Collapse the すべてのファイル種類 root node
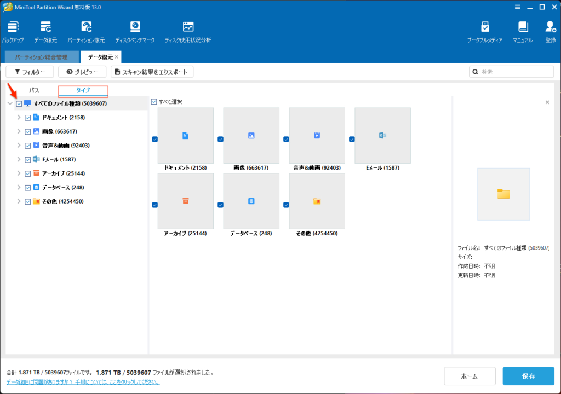 10,103
